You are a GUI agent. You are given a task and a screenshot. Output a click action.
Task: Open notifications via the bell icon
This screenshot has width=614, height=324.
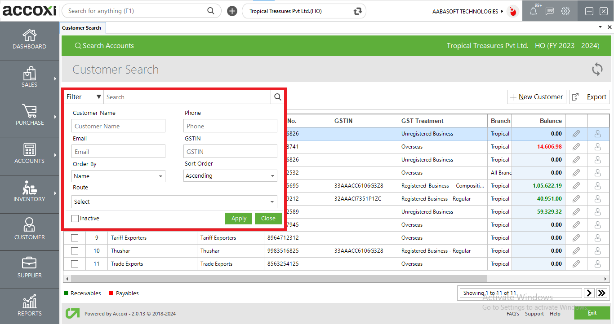click(x=534, y=11)
